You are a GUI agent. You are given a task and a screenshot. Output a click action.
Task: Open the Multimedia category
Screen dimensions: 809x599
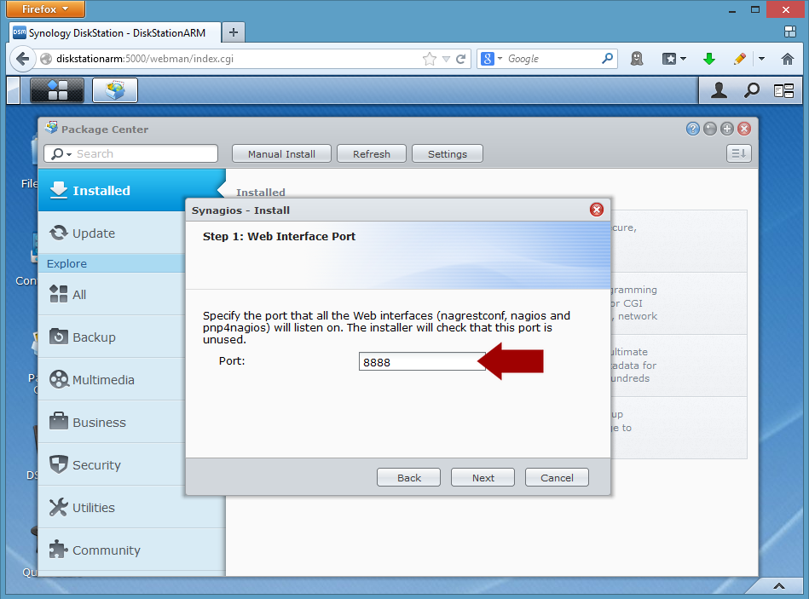click(x=112, y=380)
